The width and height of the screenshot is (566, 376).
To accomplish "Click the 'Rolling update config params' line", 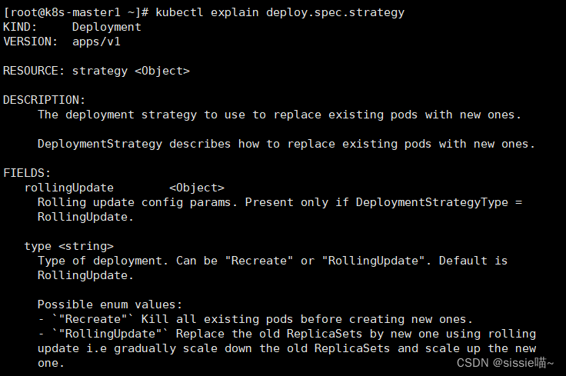I will pos(280,203).
